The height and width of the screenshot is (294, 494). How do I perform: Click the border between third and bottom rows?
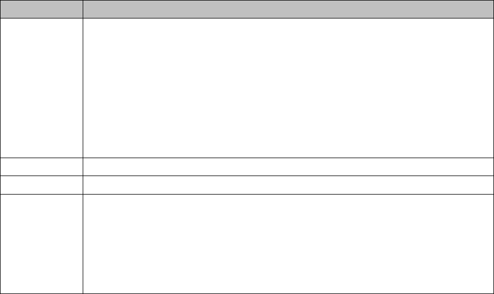(x=247, y=194)
